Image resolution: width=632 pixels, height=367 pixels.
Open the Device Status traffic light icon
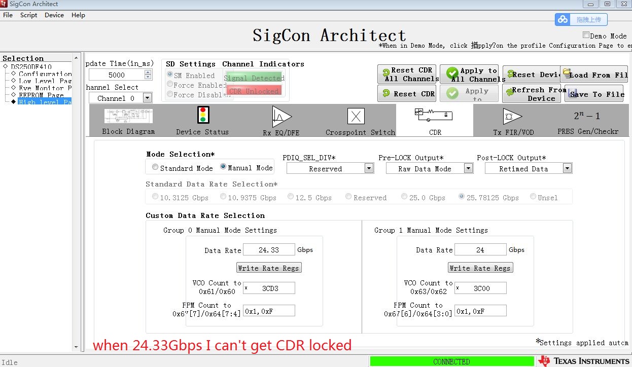203,115
